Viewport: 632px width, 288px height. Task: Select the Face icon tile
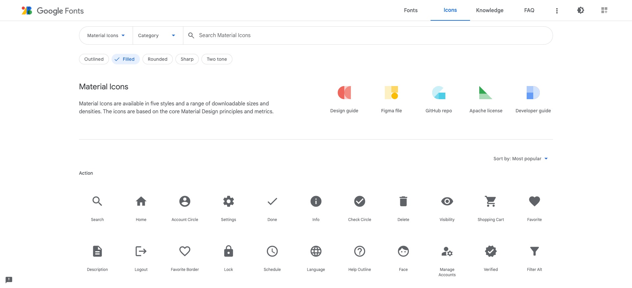point(403,251)
